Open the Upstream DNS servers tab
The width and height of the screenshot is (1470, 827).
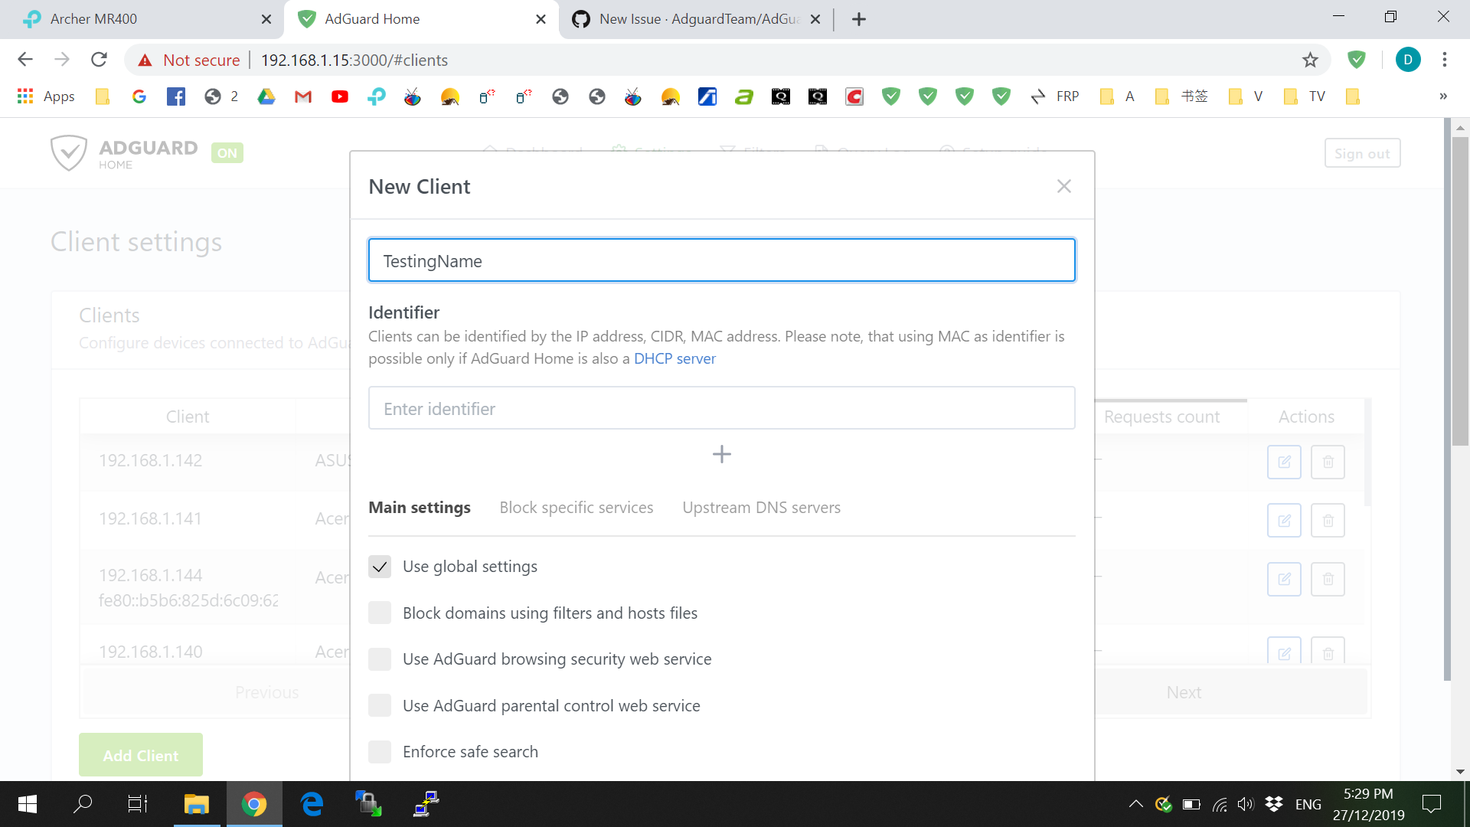click(x=761, y=507)
